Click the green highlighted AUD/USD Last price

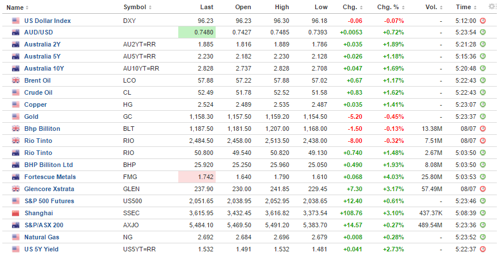197,32
